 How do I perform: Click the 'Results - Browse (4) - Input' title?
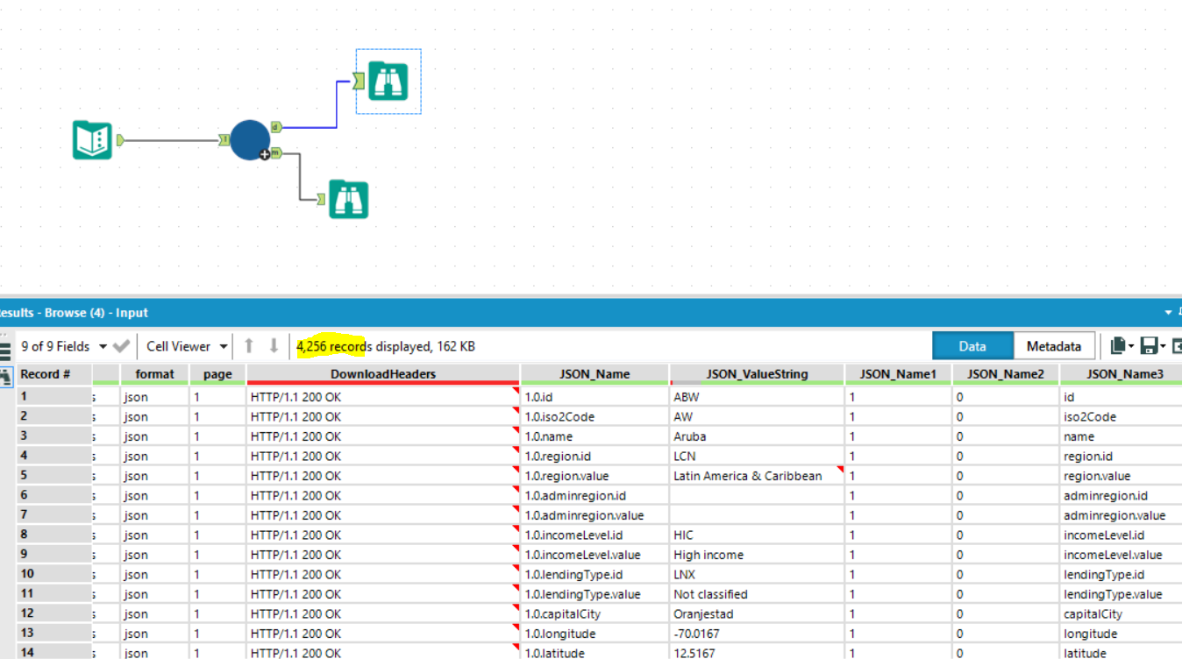click(x=75, y=313)
